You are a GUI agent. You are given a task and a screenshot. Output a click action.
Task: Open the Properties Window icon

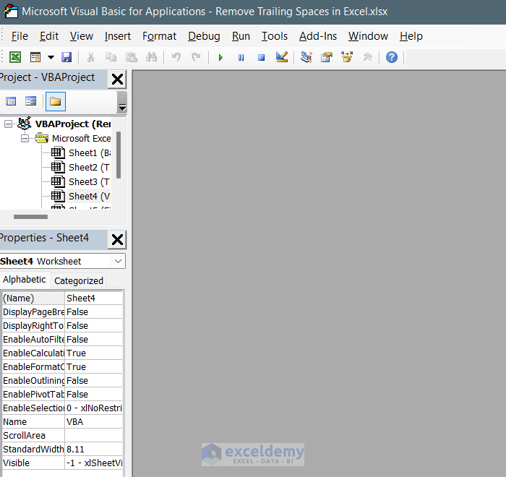[327, 57]
